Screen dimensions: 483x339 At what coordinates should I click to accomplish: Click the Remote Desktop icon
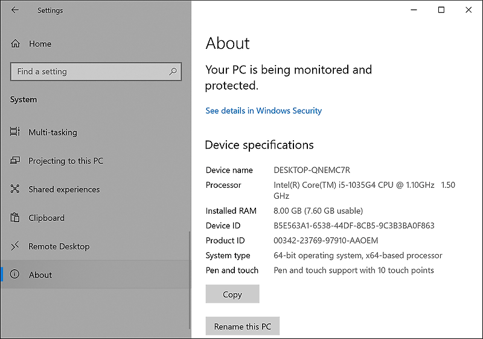click(x=15, y=246)
